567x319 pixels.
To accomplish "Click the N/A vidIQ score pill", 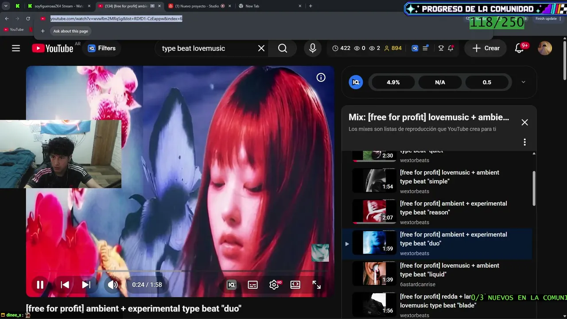I will 440,82.
